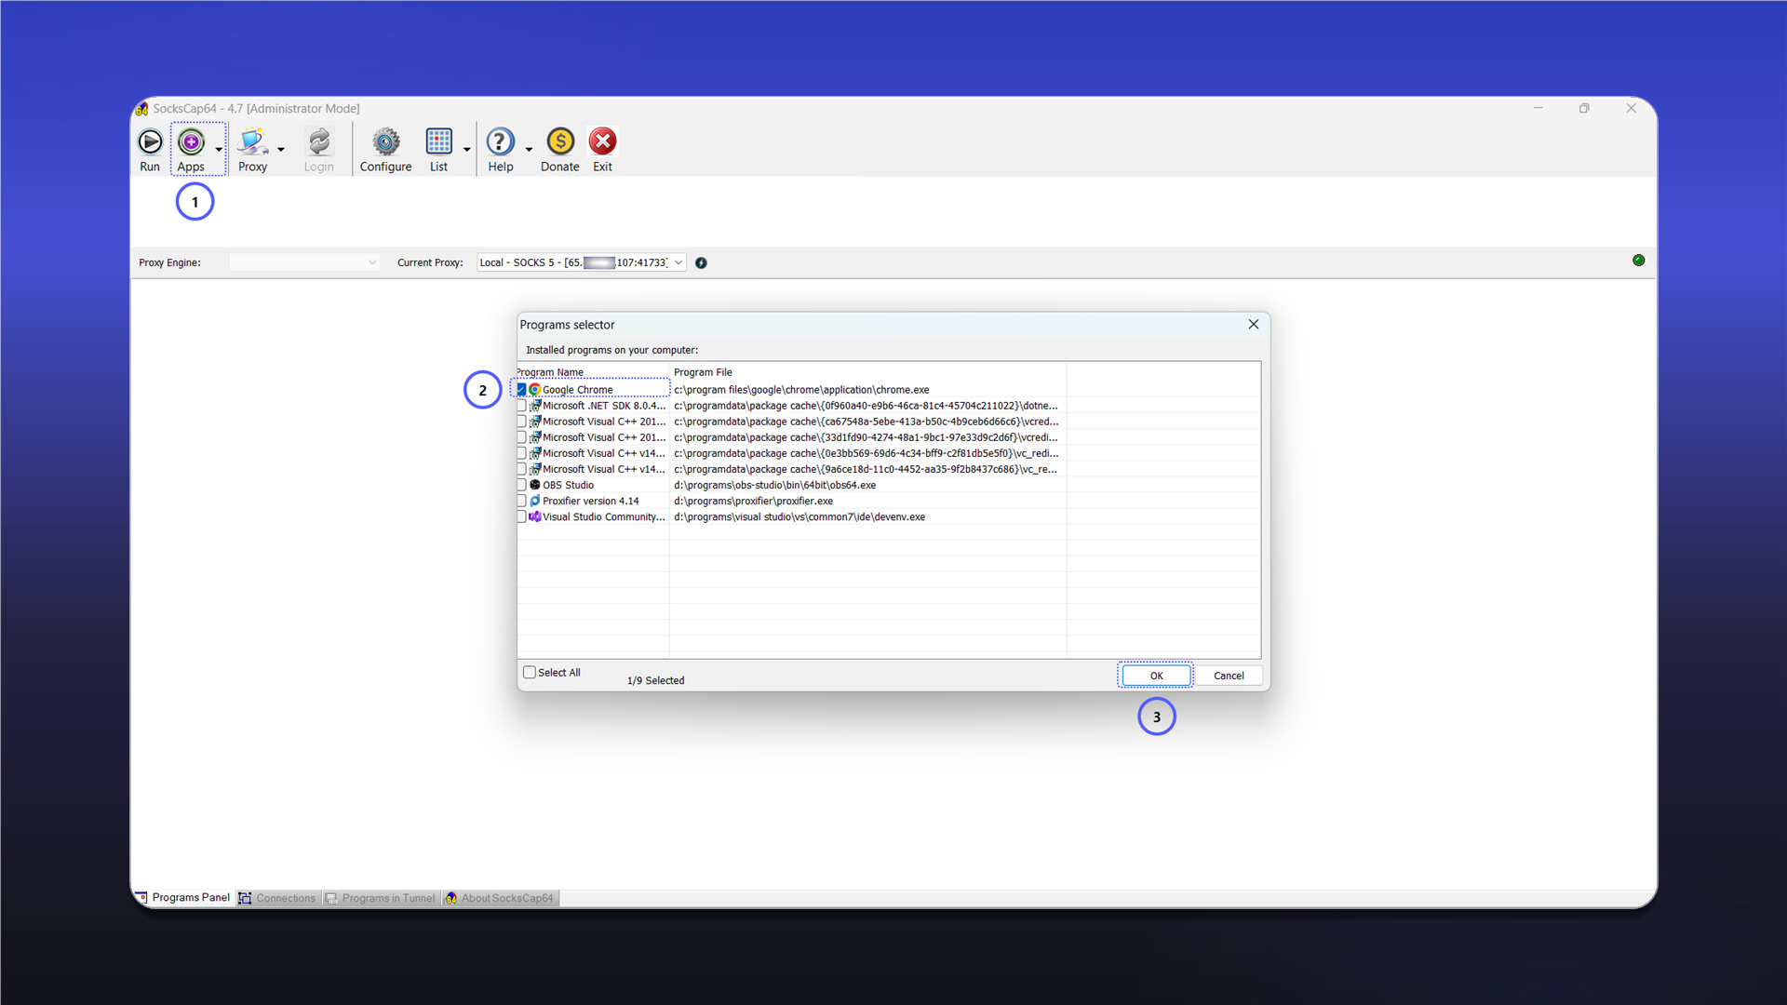Screen dimensions: 1787x1005
Task: Click the Donate coin icon
Action: coord(560,141)
